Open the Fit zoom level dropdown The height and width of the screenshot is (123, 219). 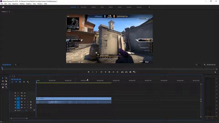tap(18, 65)
